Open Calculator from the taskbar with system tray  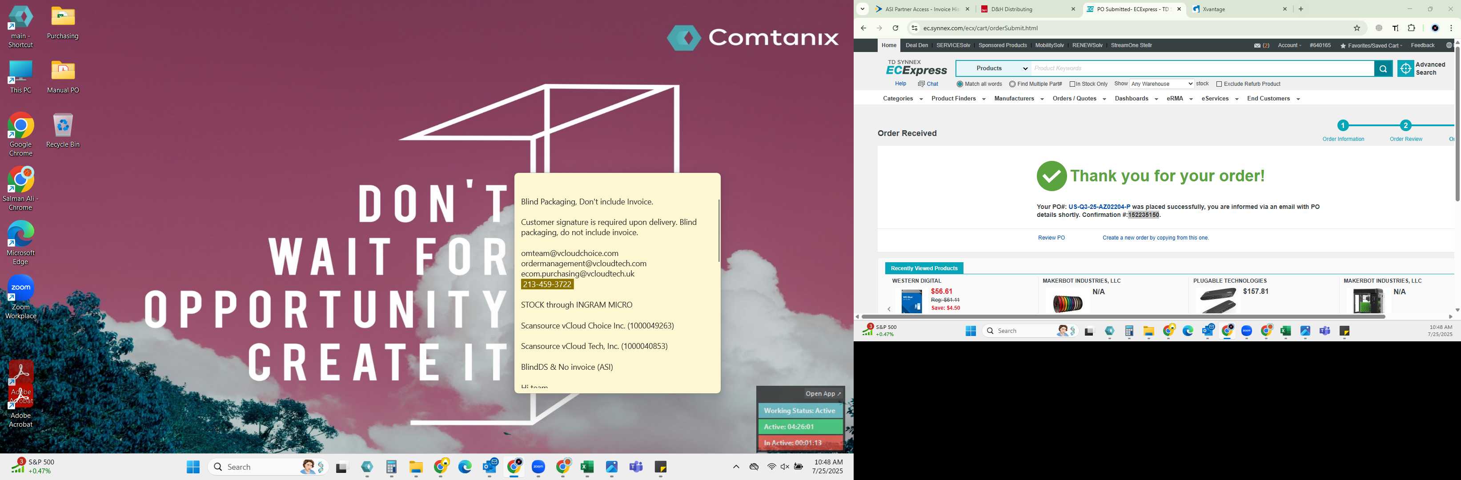click(391, 467)
